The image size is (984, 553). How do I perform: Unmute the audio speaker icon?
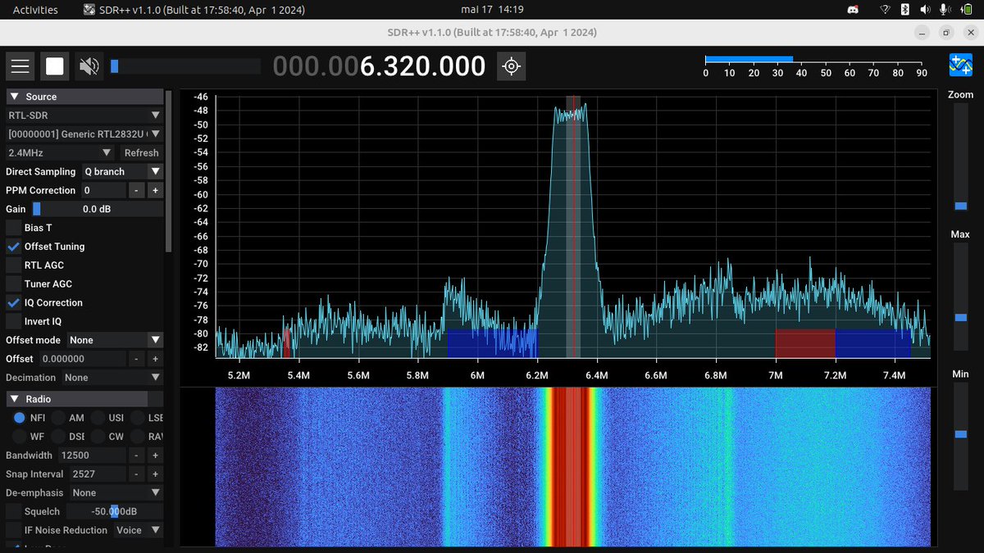89,66
